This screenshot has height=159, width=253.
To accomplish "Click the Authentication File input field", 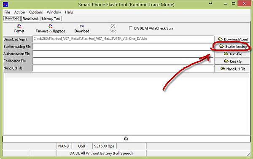I will click(123, 54).
